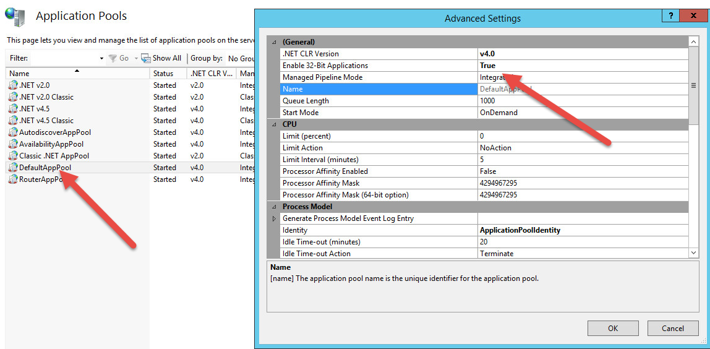
Task: Click the Show All filter icon
Action: coord(146,58)
